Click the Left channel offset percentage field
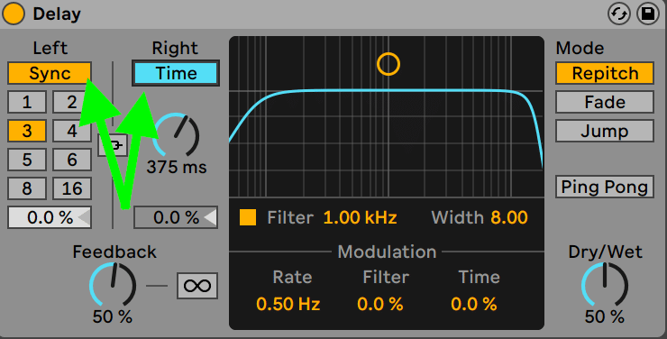 pyautogui.click(x=50, y=217)
